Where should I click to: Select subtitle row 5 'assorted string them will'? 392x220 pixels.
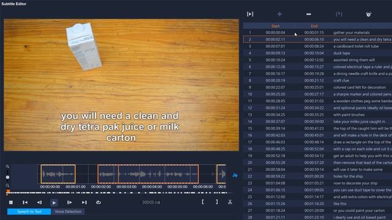click(x=317, y=60)
